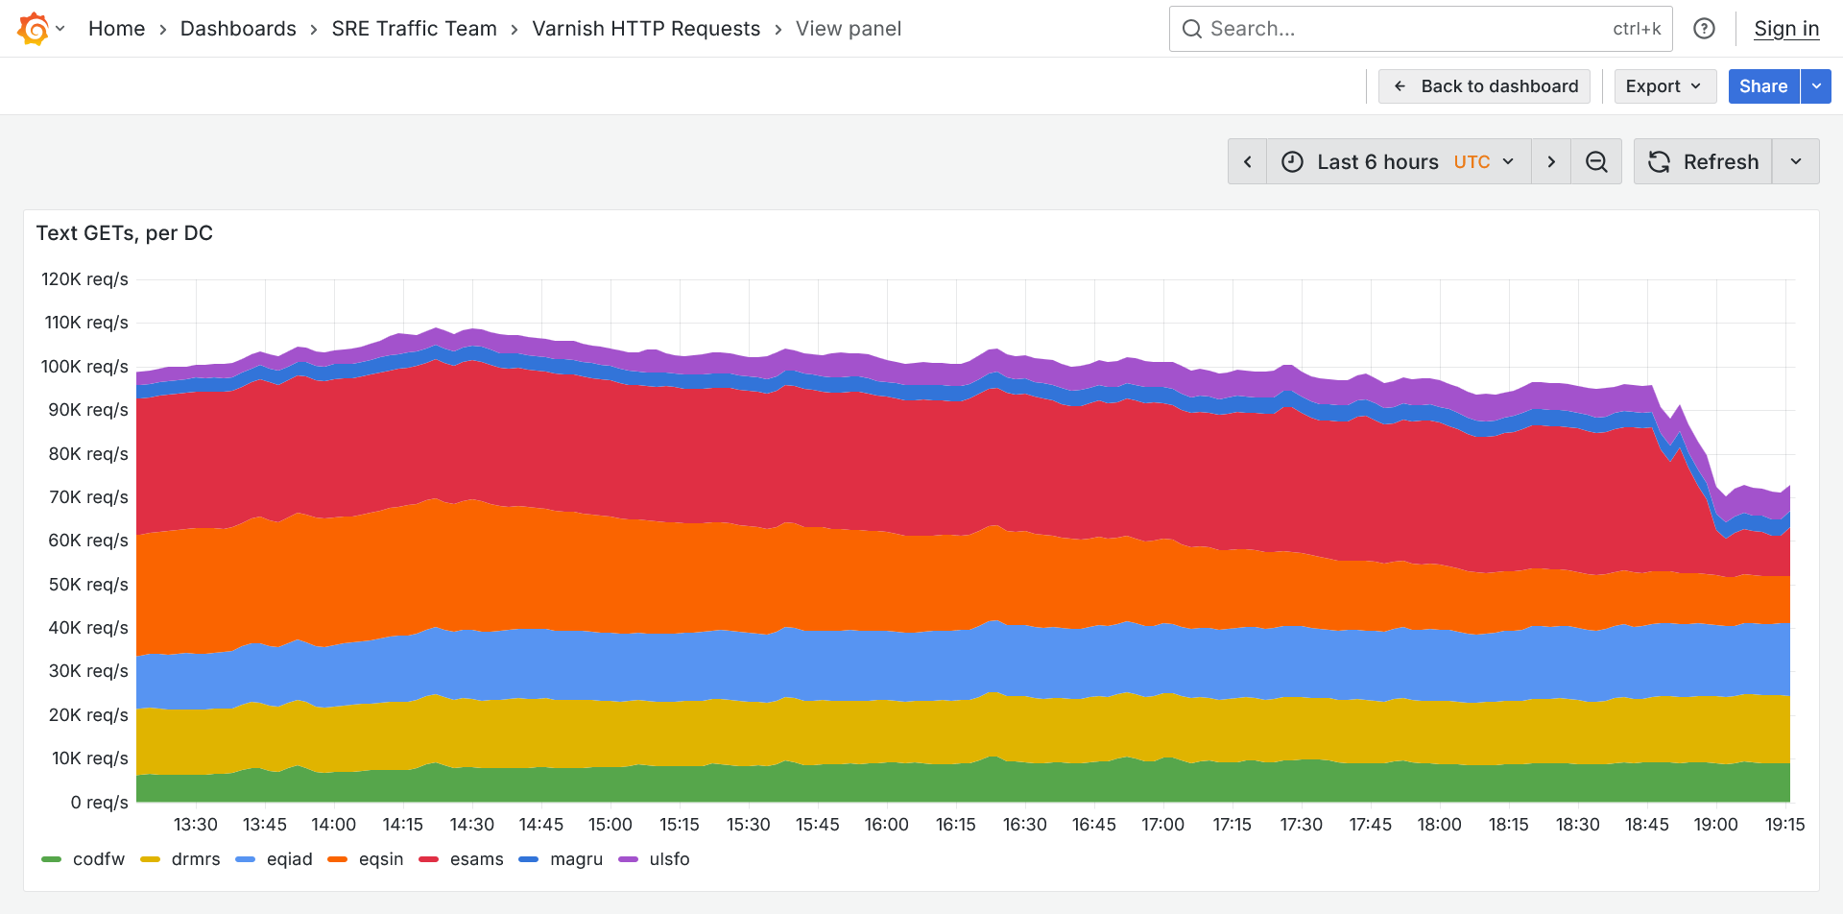Click the eqsin orange legend color swatch
Viewport: 1843px width, 914px height.
[337, 859]
